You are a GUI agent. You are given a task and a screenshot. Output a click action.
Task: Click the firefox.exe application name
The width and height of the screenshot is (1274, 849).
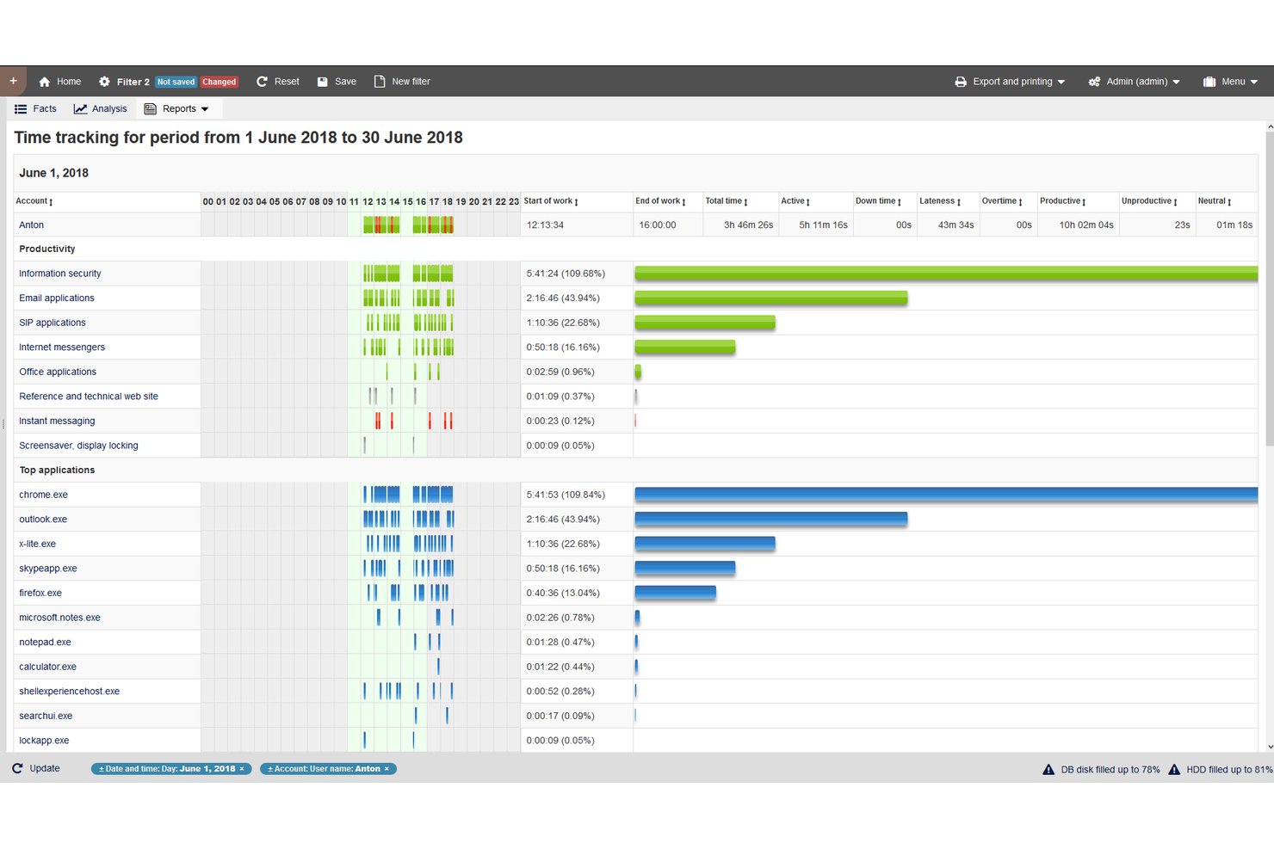point(40,594)
